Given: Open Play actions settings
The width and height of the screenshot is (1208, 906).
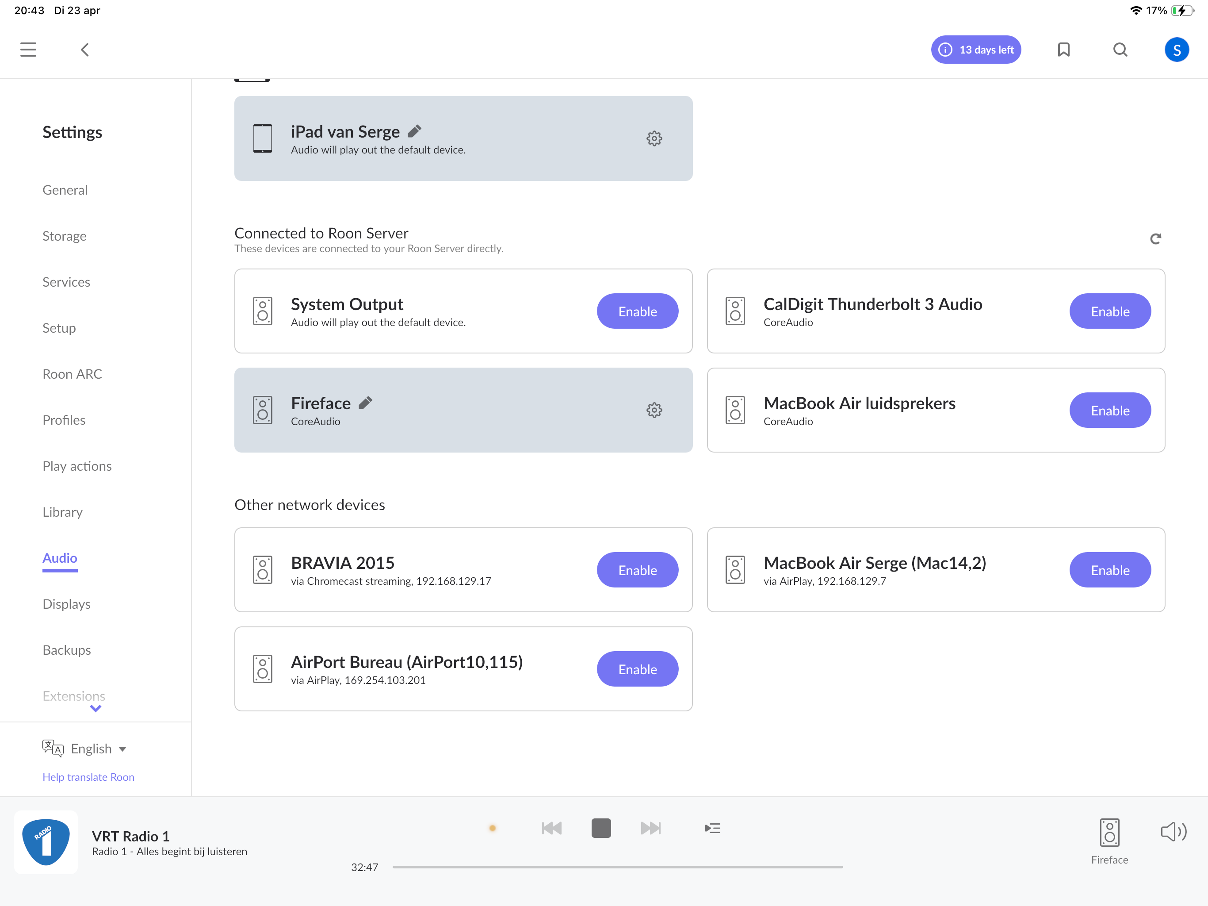Looking at the screenshot, I should click(x=77, y=466).
